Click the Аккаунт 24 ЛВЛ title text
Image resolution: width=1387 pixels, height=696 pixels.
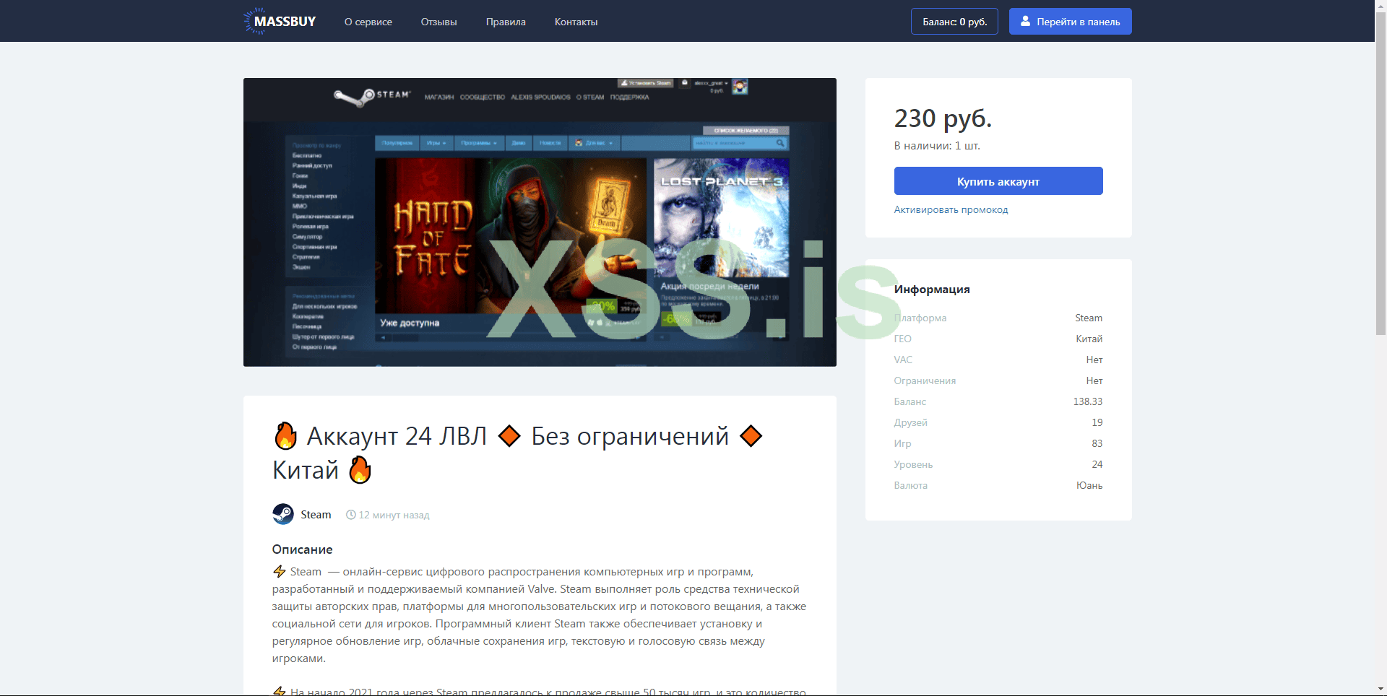397,436
